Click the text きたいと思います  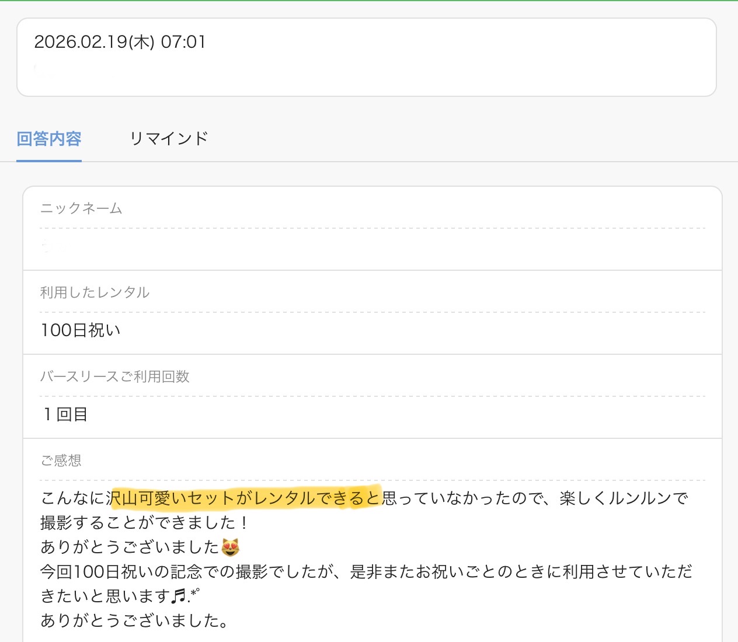[105, 596]
